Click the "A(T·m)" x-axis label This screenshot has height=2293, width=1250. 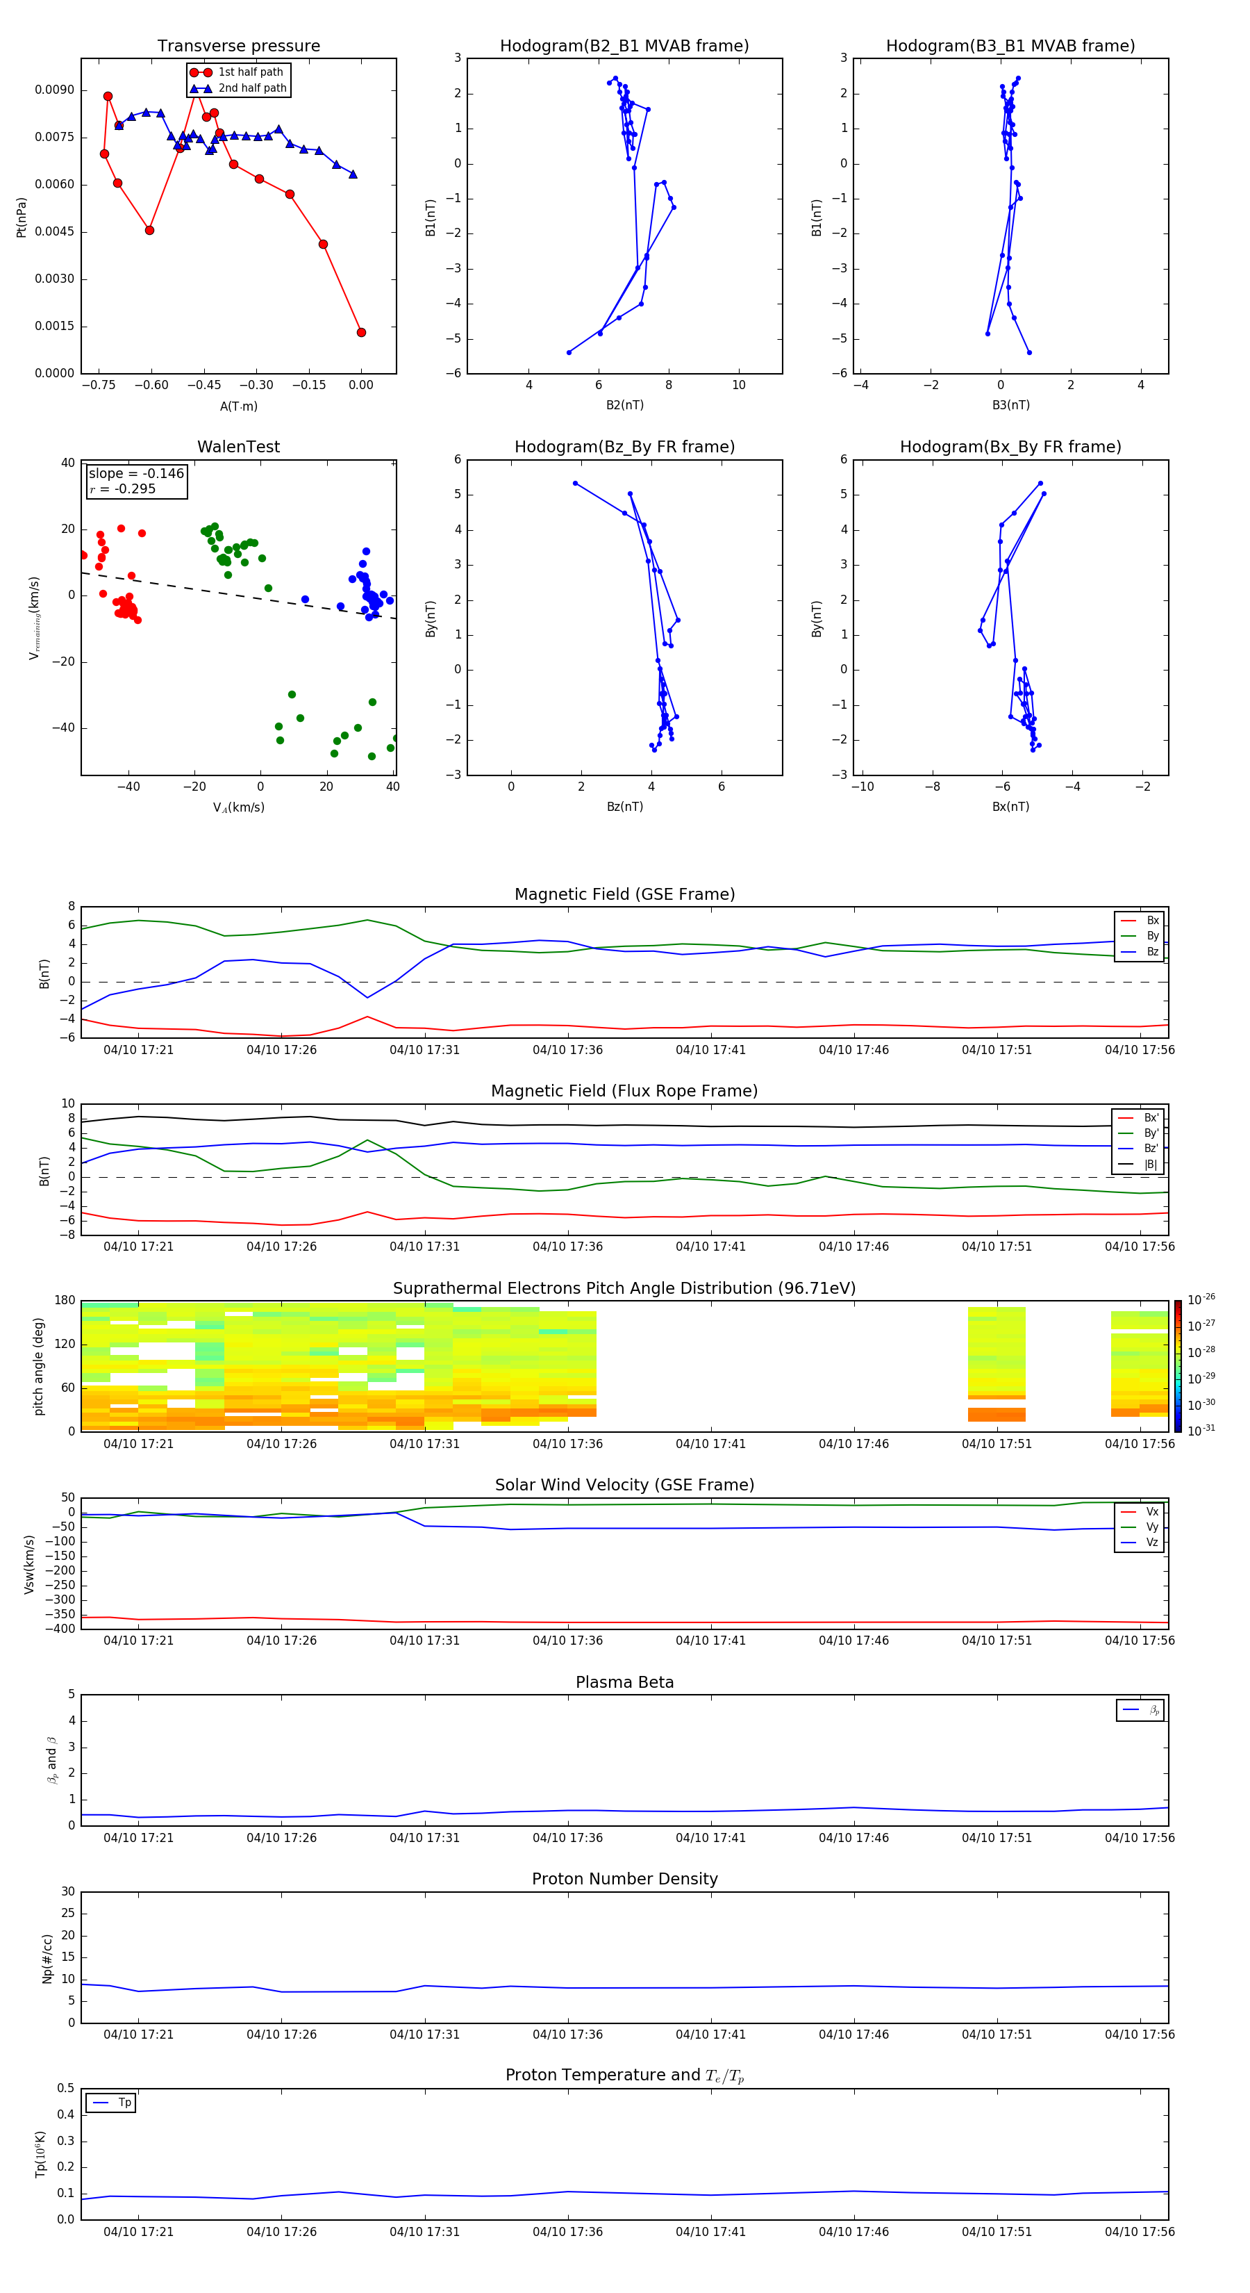238,406
